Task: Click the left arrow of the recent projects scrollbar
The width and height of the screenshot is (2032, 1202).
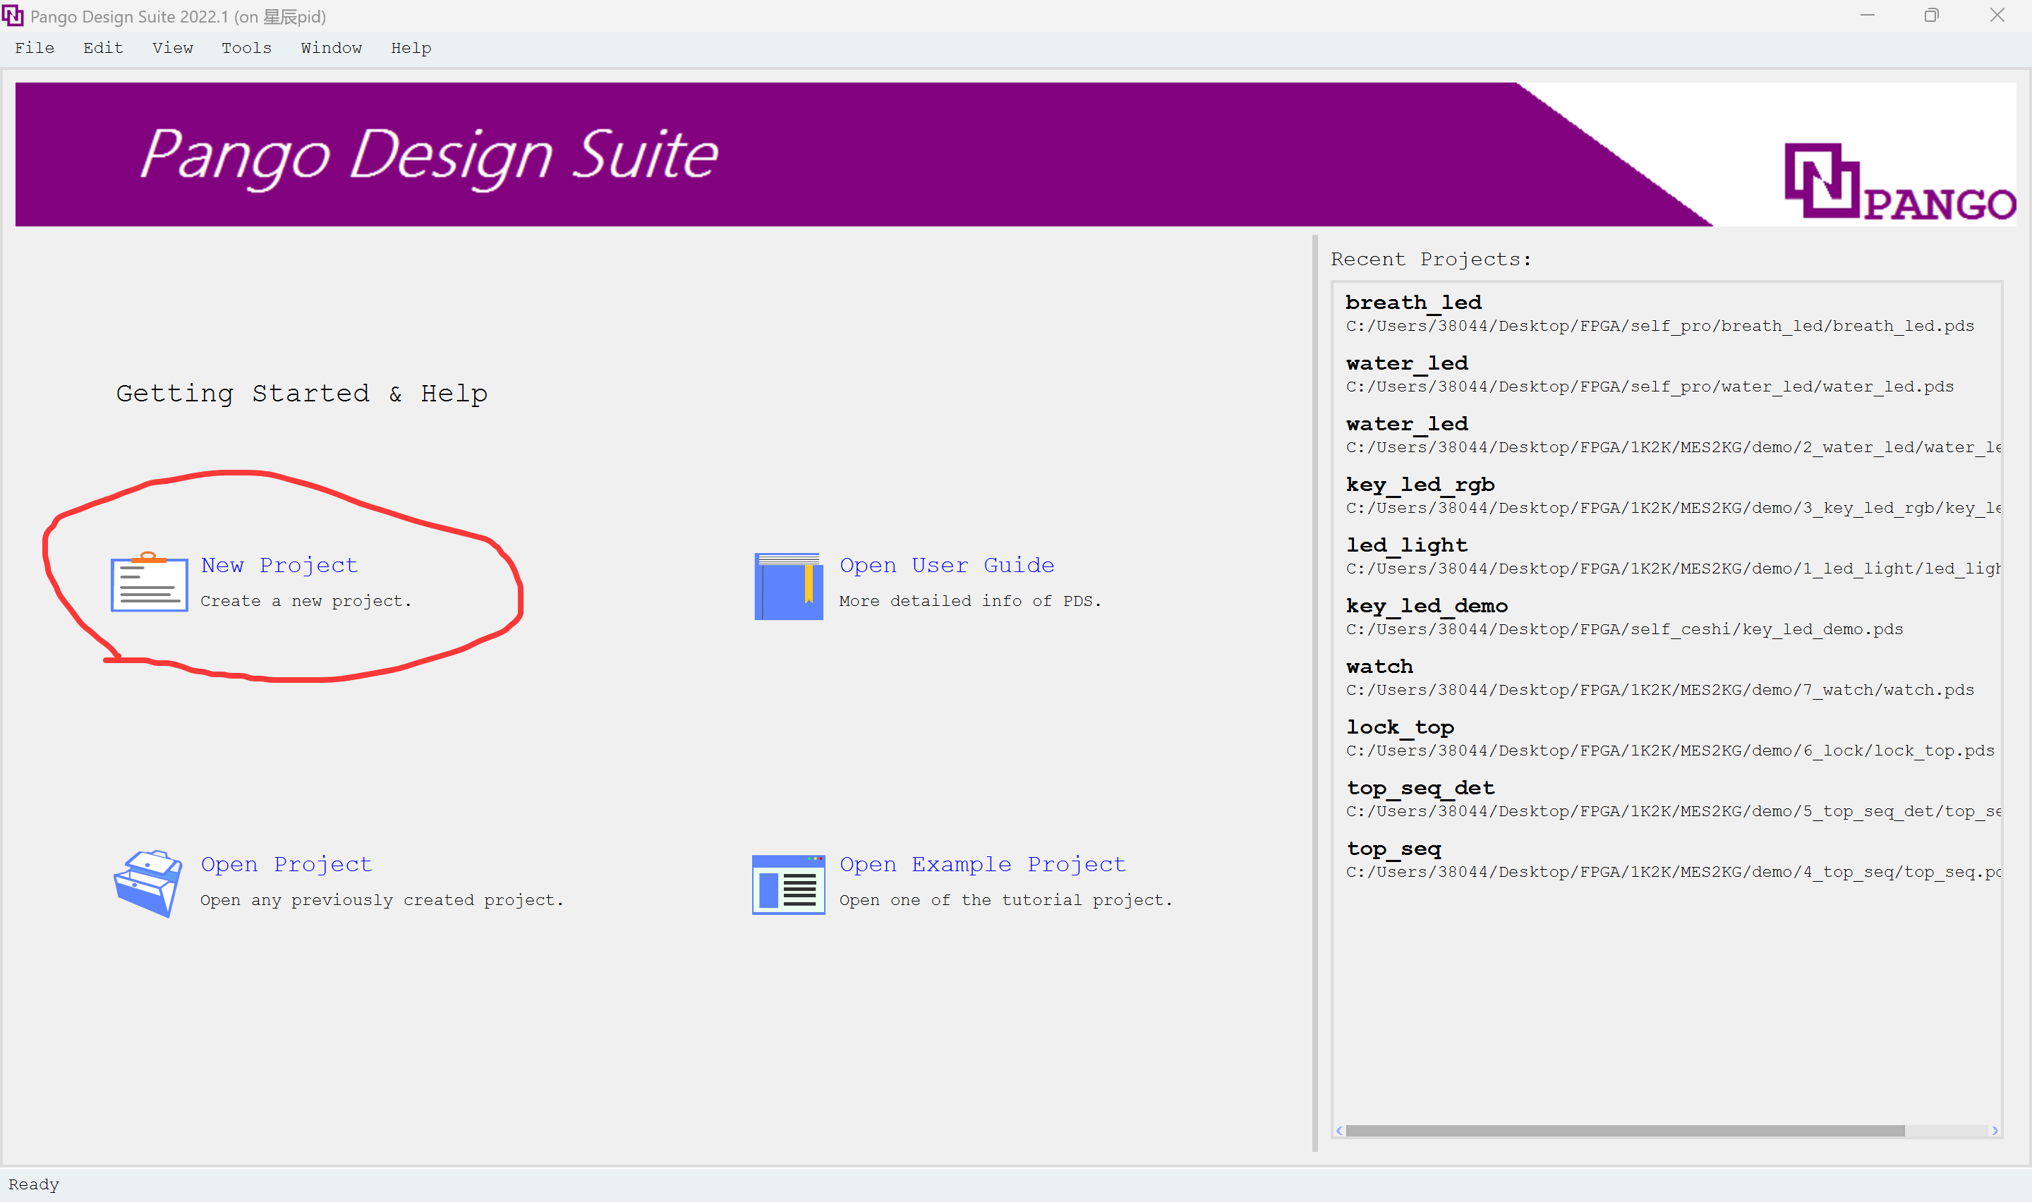Action: tap(1338, 1131)
